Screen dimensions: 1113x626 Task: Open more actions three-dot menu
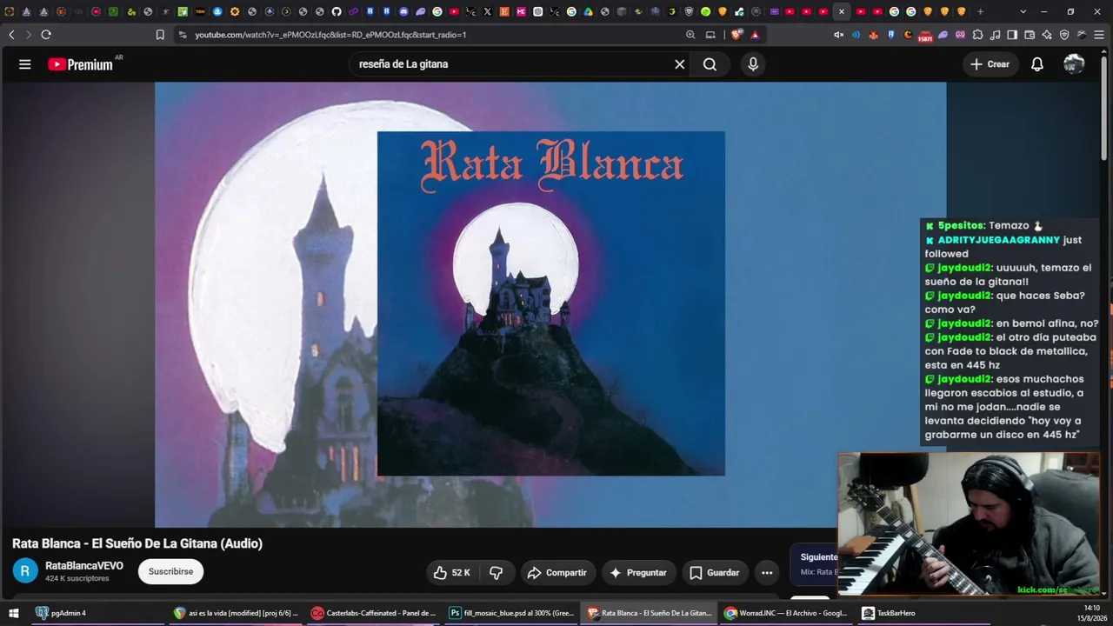click(767, 572)
